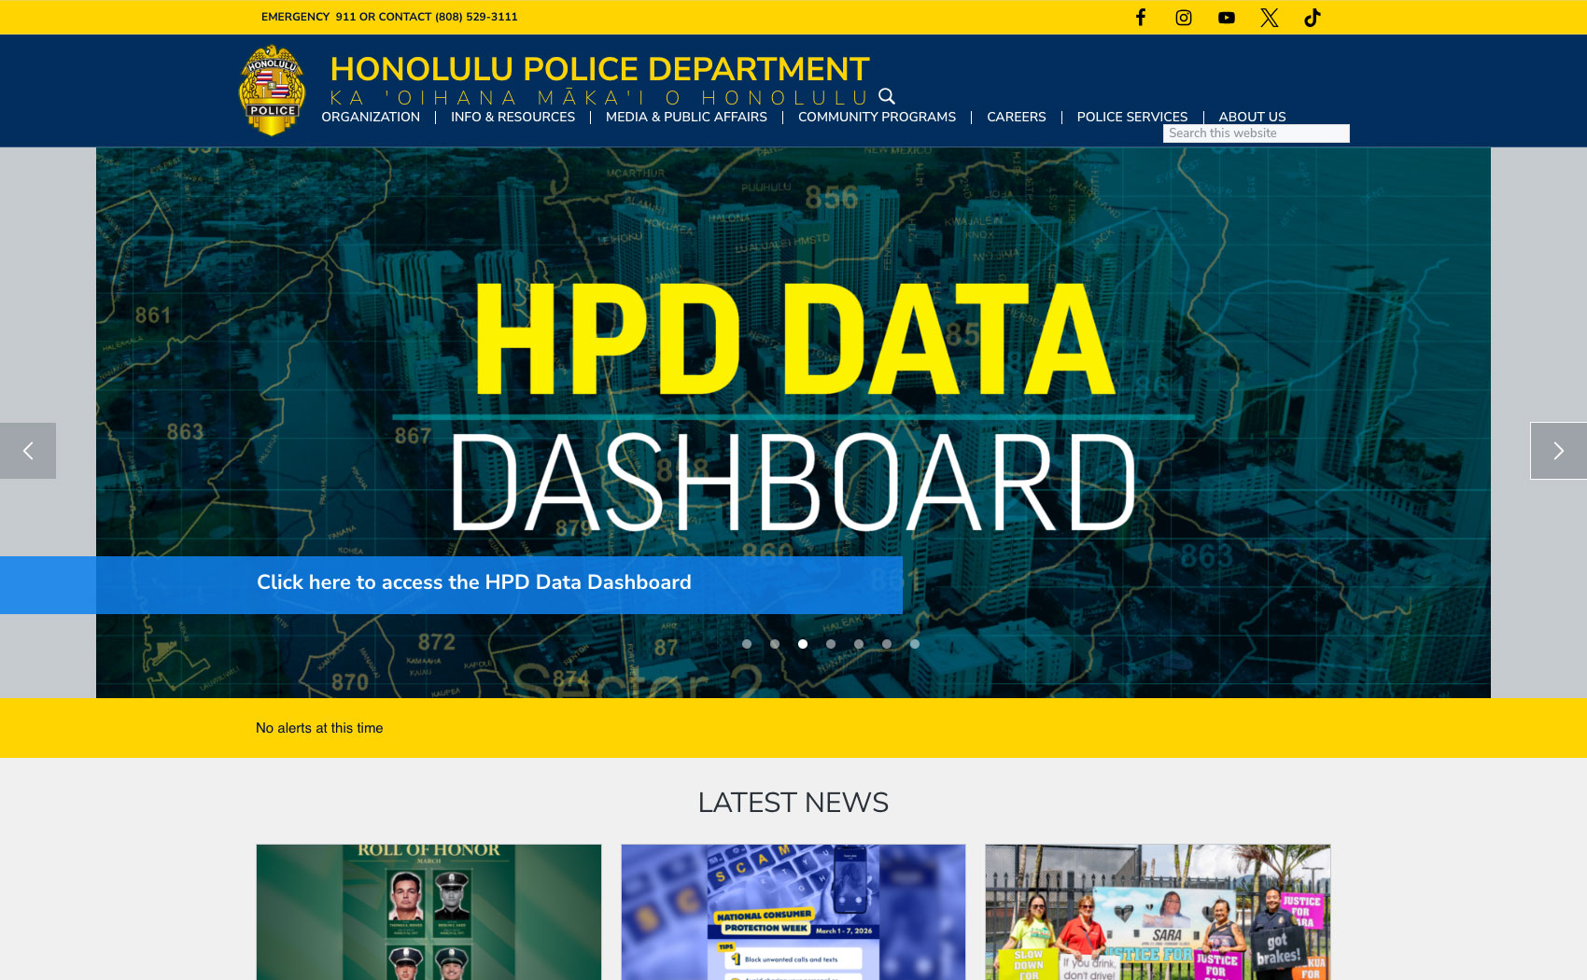
Task: Open the HPD Facebook page icon
Action: [x=1140, y=18]
